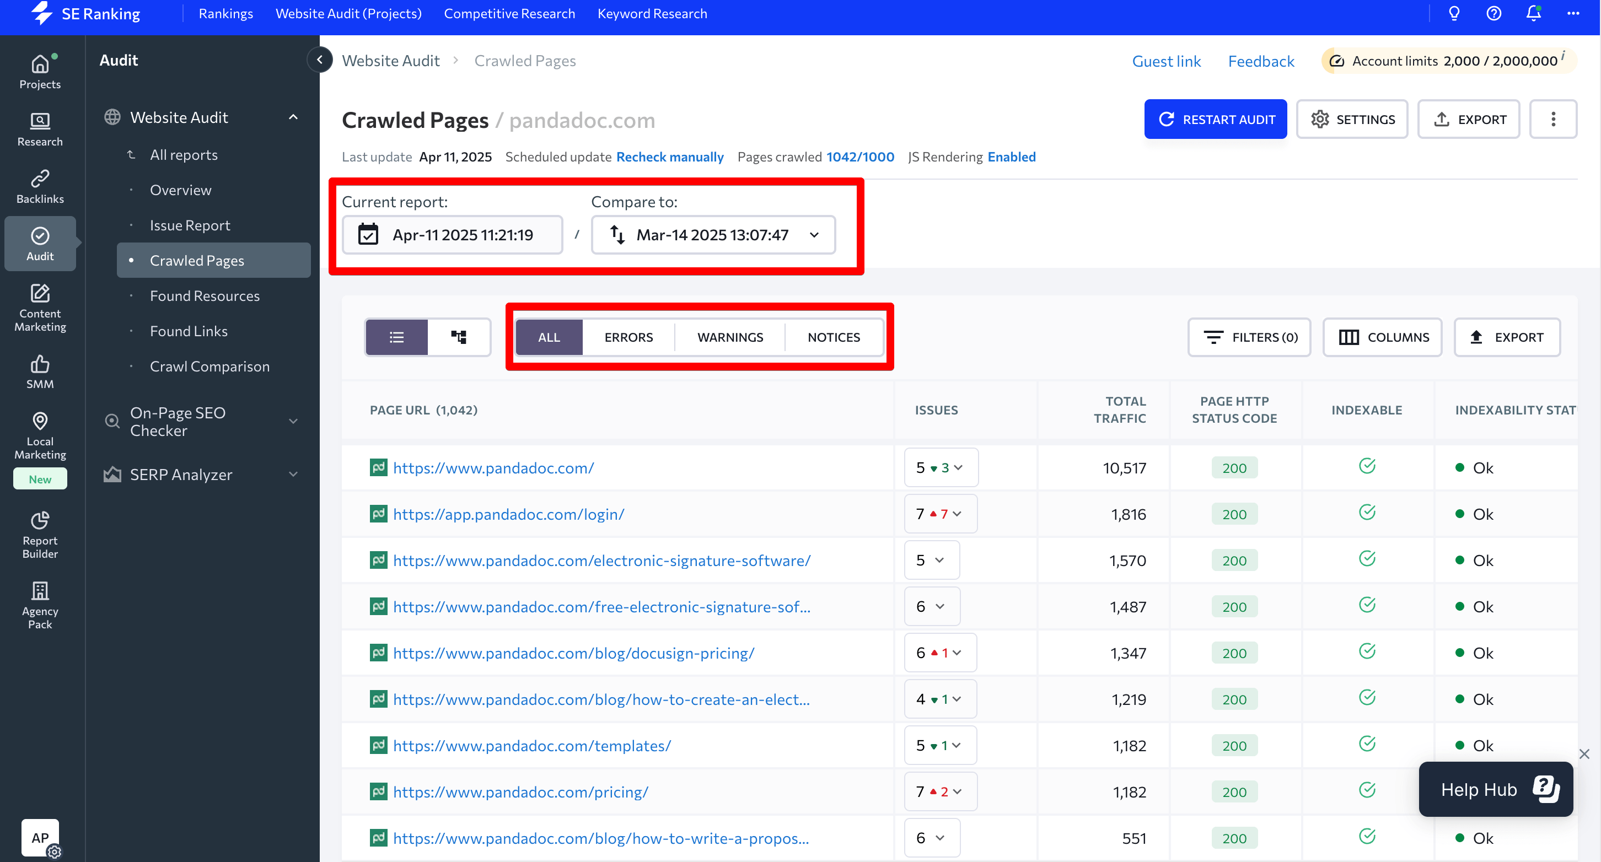The image size is (1601, 862).
Task: Open the Compare to date dropdown
Action: (x=713, y=235)
